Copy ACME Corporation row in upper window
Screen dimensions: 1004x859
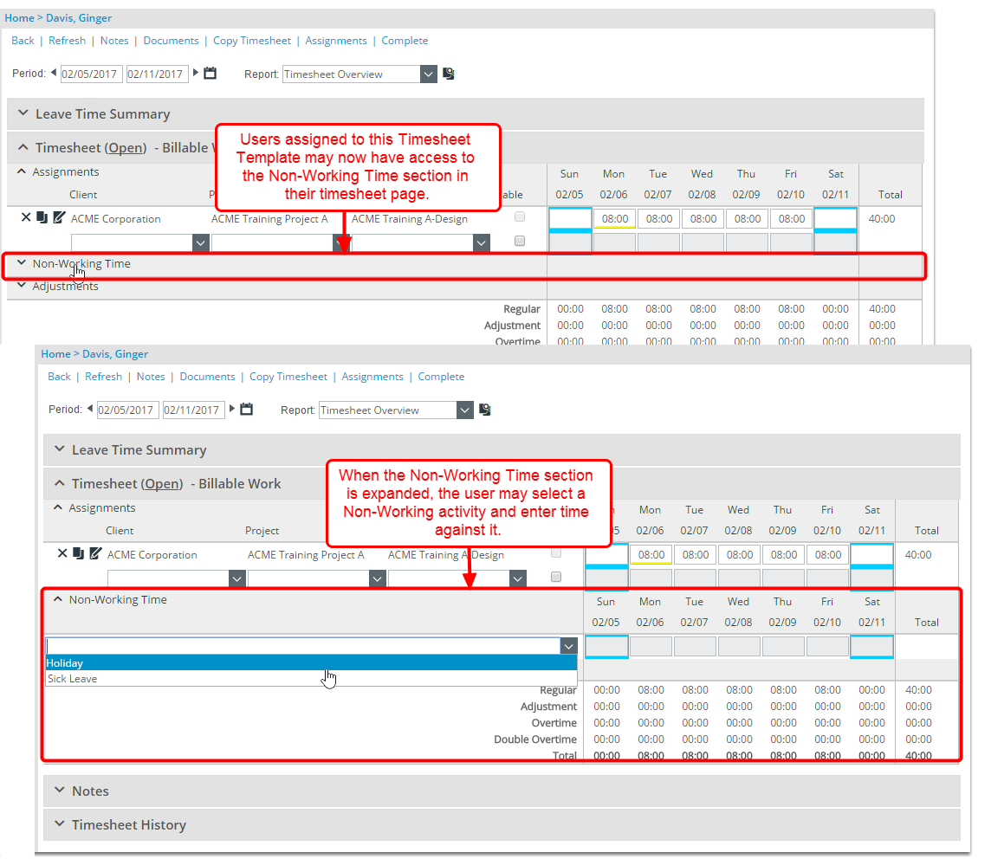click(x=42, y=217)
